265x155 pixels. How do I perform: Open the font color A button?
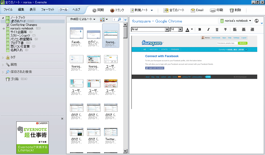[x=187, y=29]
